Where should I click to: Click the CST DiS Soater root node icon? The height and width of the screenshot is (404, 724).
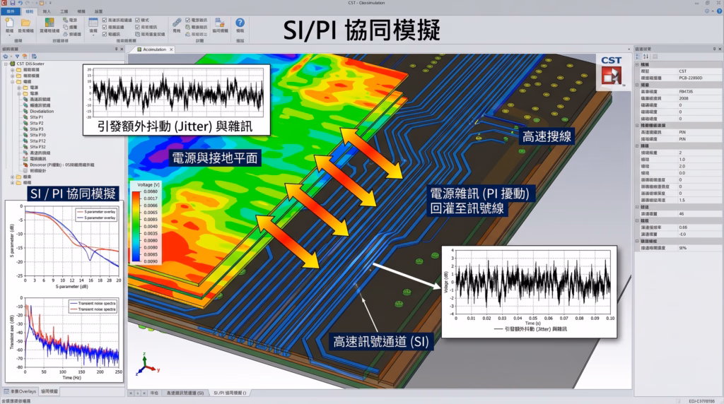(13, 64)
